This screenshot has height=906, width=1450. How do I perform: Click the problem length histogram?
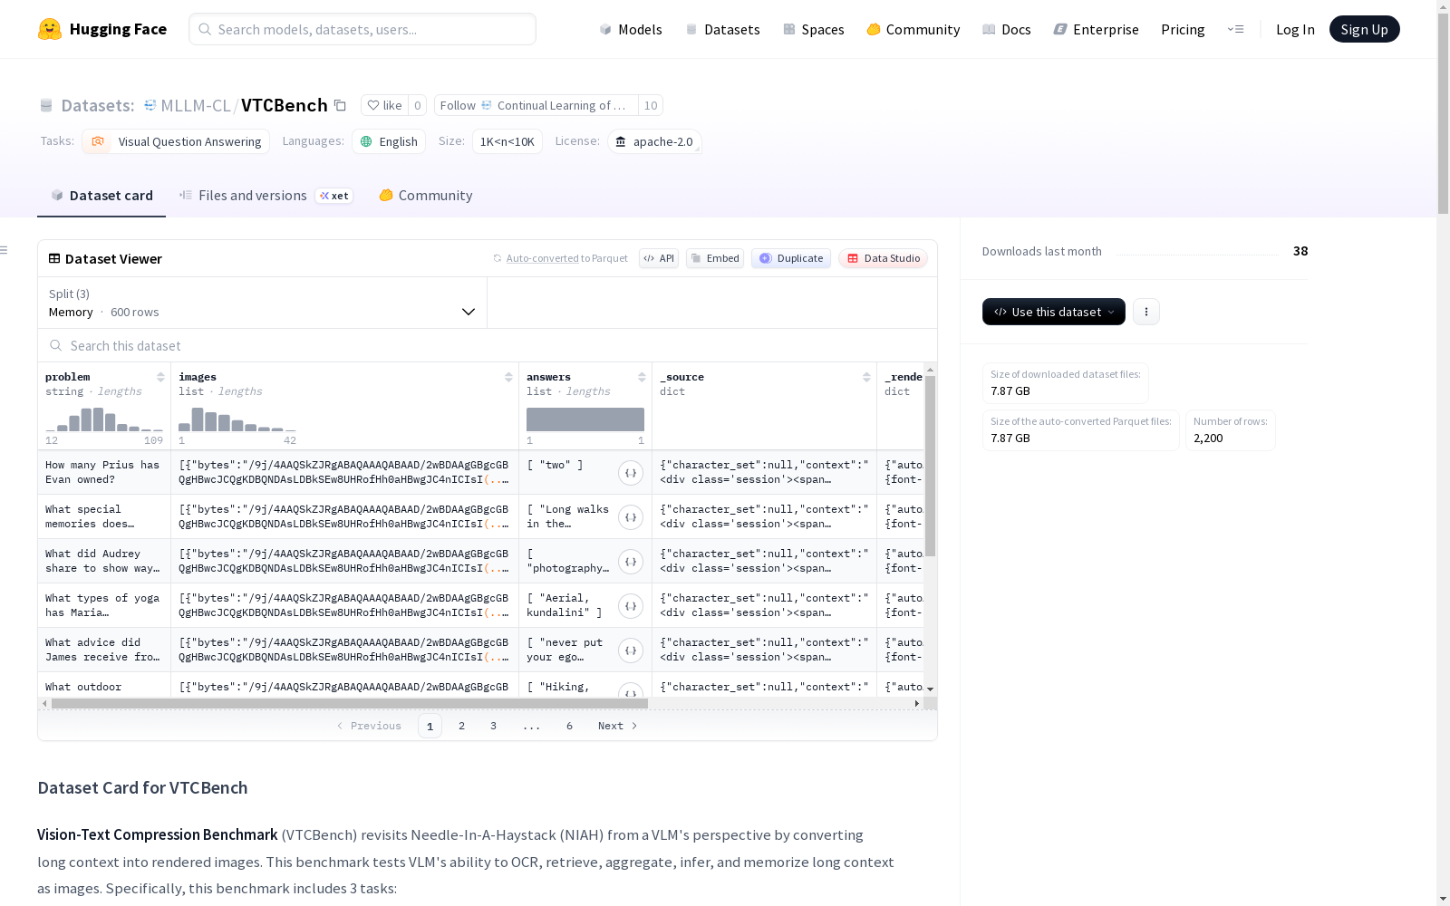(x=104, y=419)
